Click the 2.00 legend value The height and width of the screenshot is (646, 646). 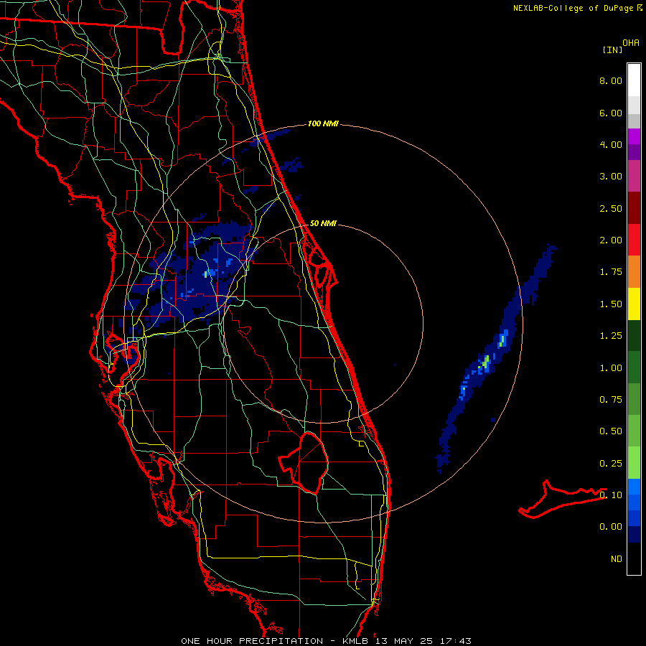coord(611,240)
